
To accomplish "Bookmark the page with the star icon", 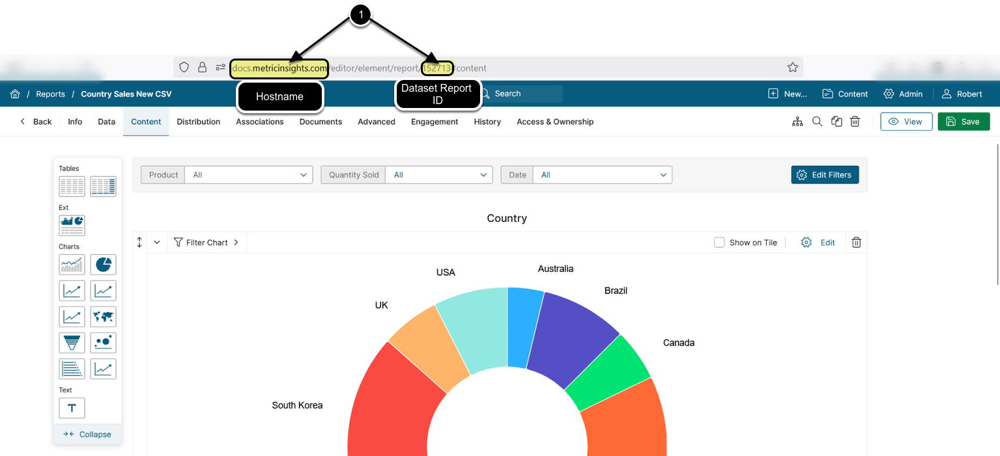I will pyautogui.click(x=792, y=68).
